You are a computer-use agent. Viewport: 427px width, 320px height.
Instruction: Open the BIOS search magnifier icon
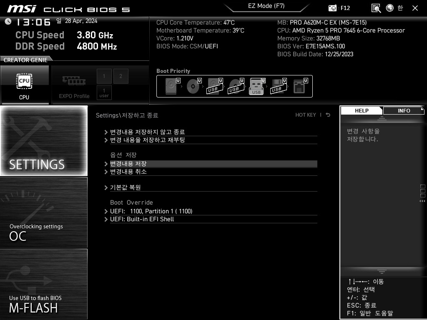click(376, 8)
